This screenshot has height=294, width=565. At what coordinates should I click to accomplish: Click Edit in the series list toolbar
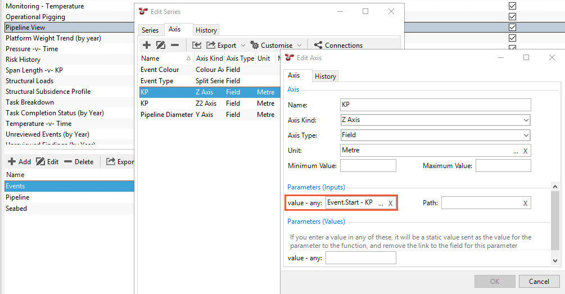coord(47,162)
